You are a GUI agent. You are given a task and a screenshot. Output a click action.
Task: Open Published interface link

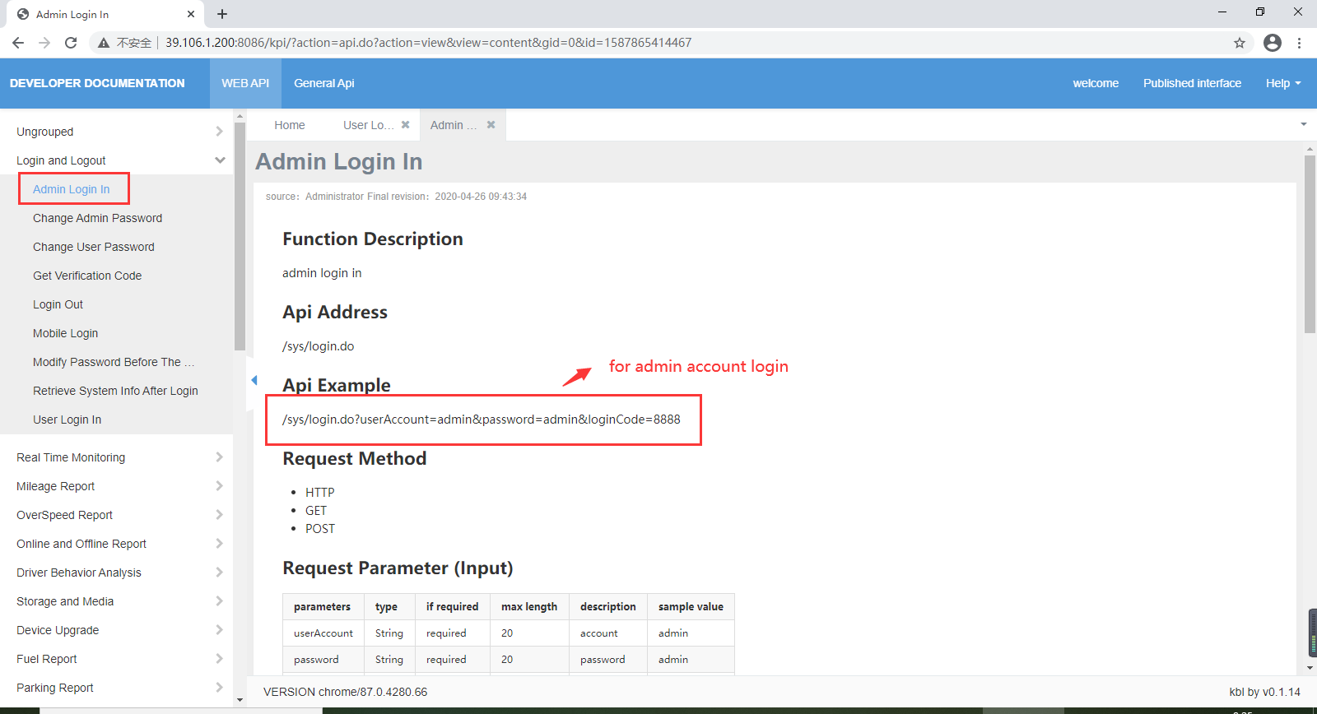[1192, 83]
